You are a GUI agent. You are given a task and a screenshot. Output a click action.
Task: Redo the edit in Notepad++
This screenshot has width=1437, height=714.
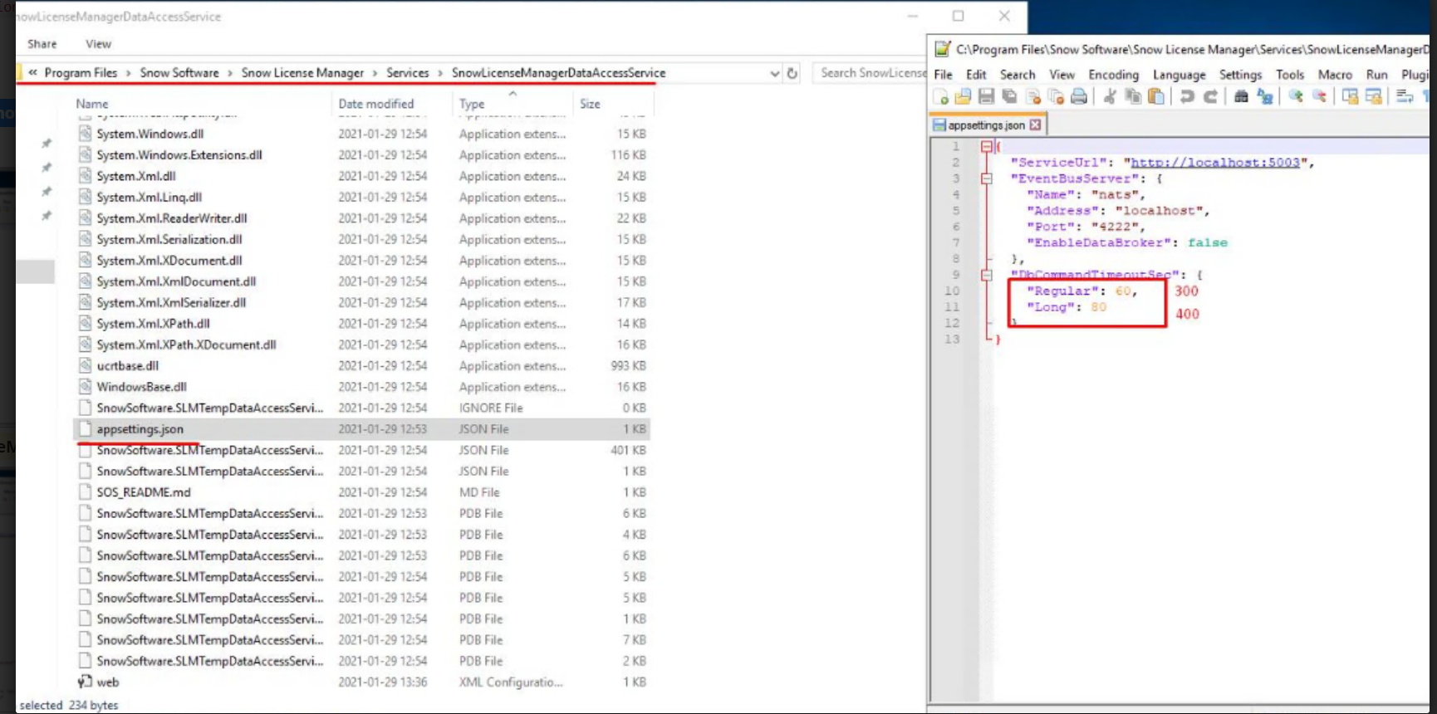1210,97
